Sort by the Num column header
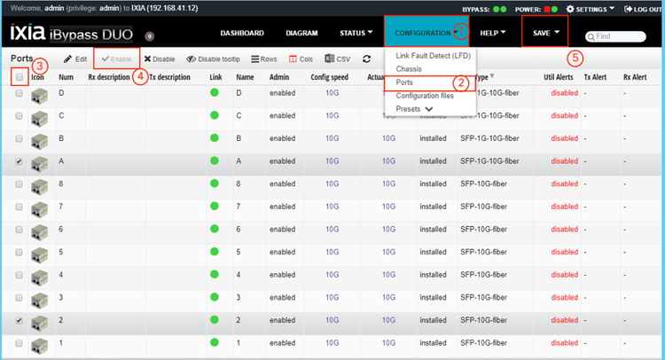 (x=66, y=77)
